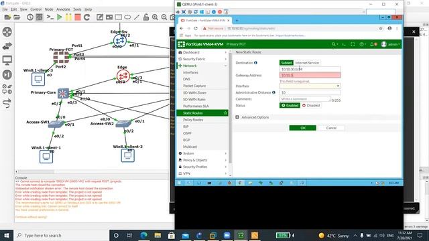This screenshot has height=241, width=429.
Task: Open console to all devices icon
Action: 50,17
